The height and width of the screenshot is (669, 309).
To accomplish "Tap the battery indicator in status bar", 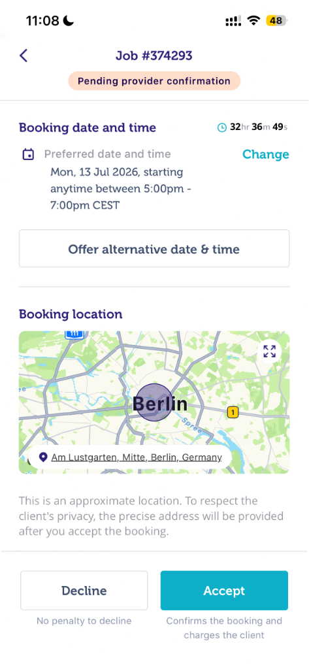I will click(x=276, y=20).
